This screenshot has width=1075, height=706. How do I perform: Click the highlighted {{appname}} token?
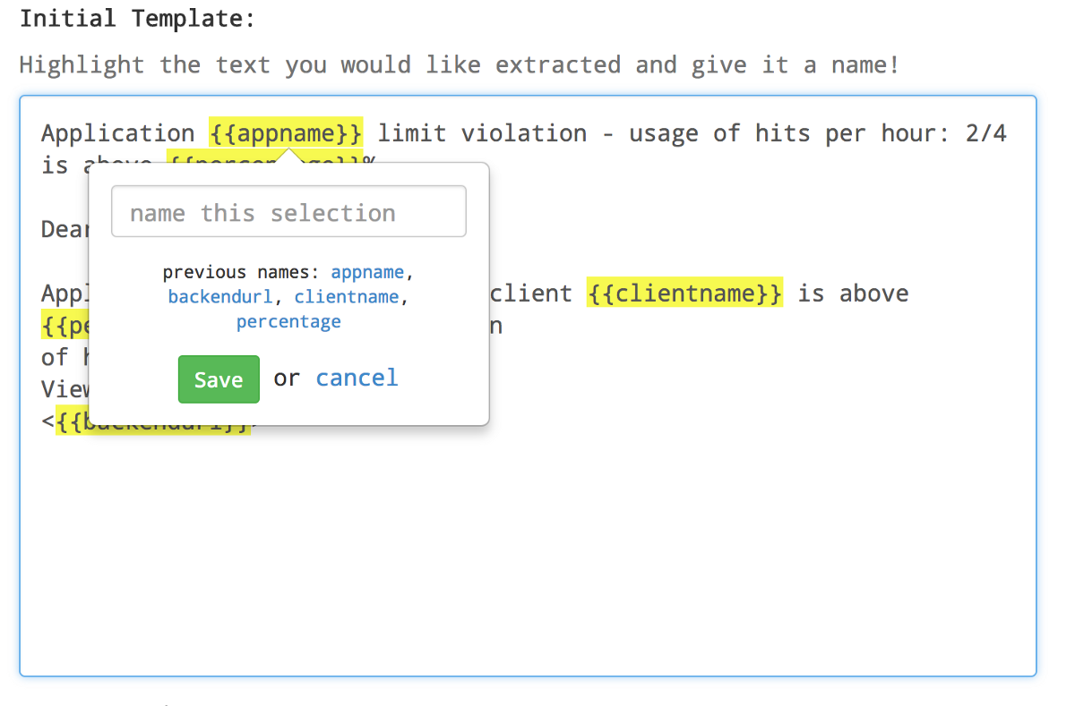(x=286, y=133)
